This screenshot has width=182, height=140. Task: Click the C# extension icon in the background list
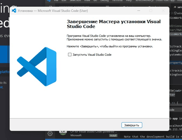(x=63, y=132)
